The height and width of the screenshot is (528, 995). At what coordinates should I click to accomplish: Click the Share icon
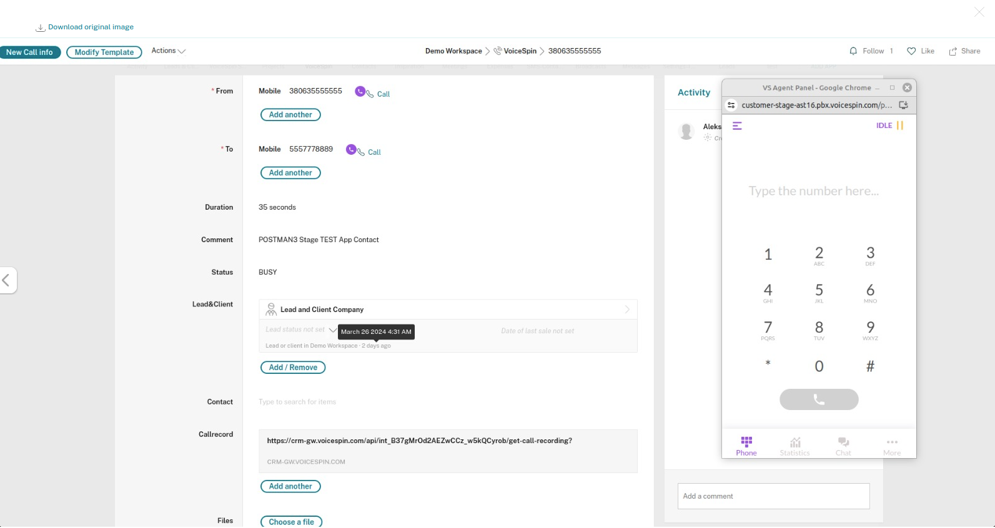tap(953, 52)
